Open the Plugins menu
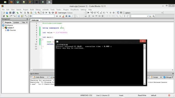 [x=66, y=10]
